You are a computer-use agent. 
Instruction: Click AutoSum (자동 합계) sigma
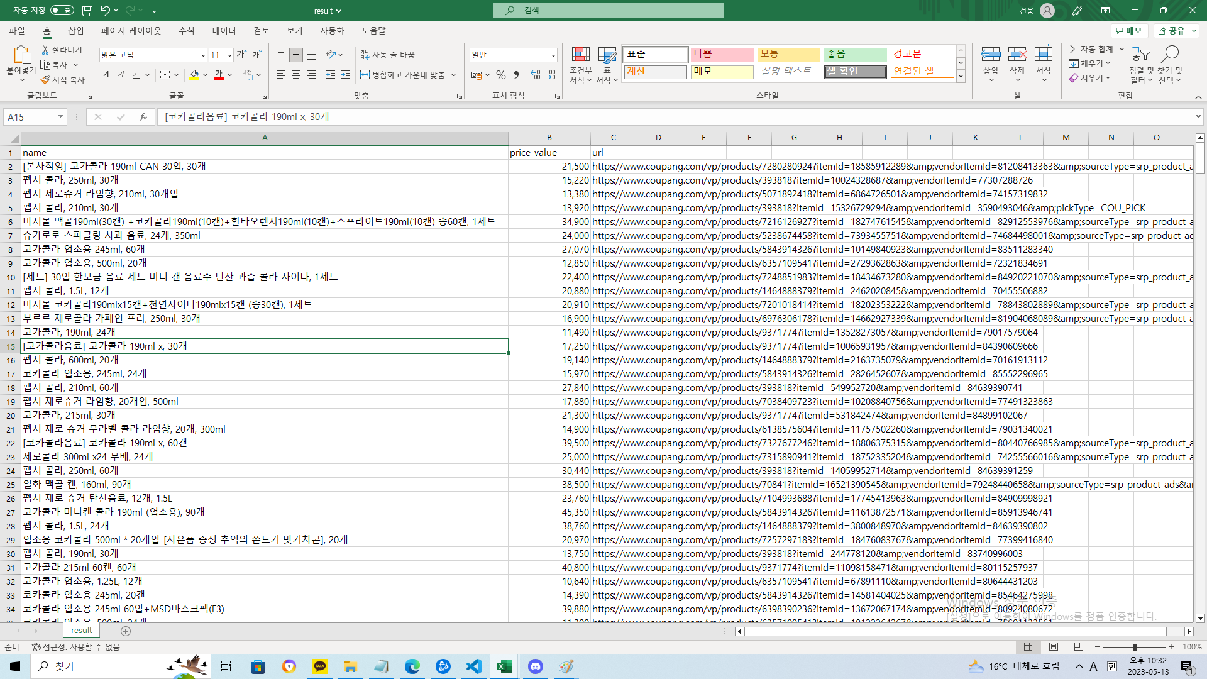(x=1091, y=49)
